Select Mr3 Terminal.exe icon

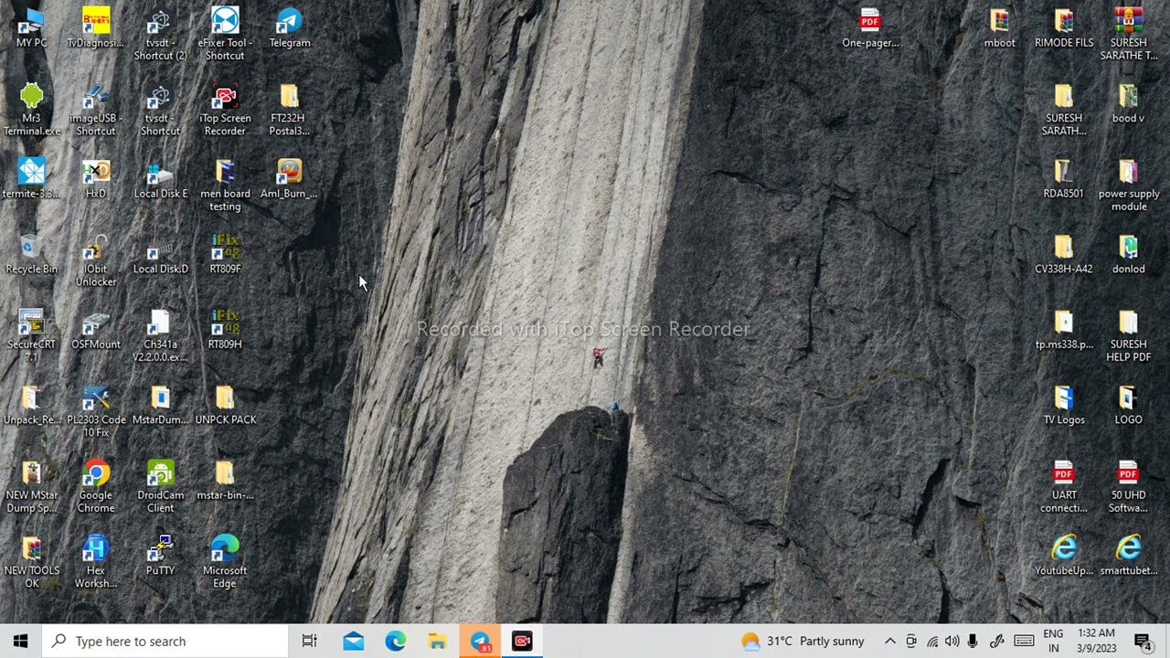[31, 110]
